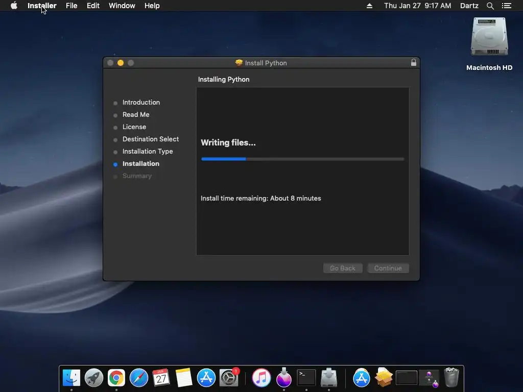523x392 pixels.
Task: Select the Installation Type step
Action: tap(148, 151)
